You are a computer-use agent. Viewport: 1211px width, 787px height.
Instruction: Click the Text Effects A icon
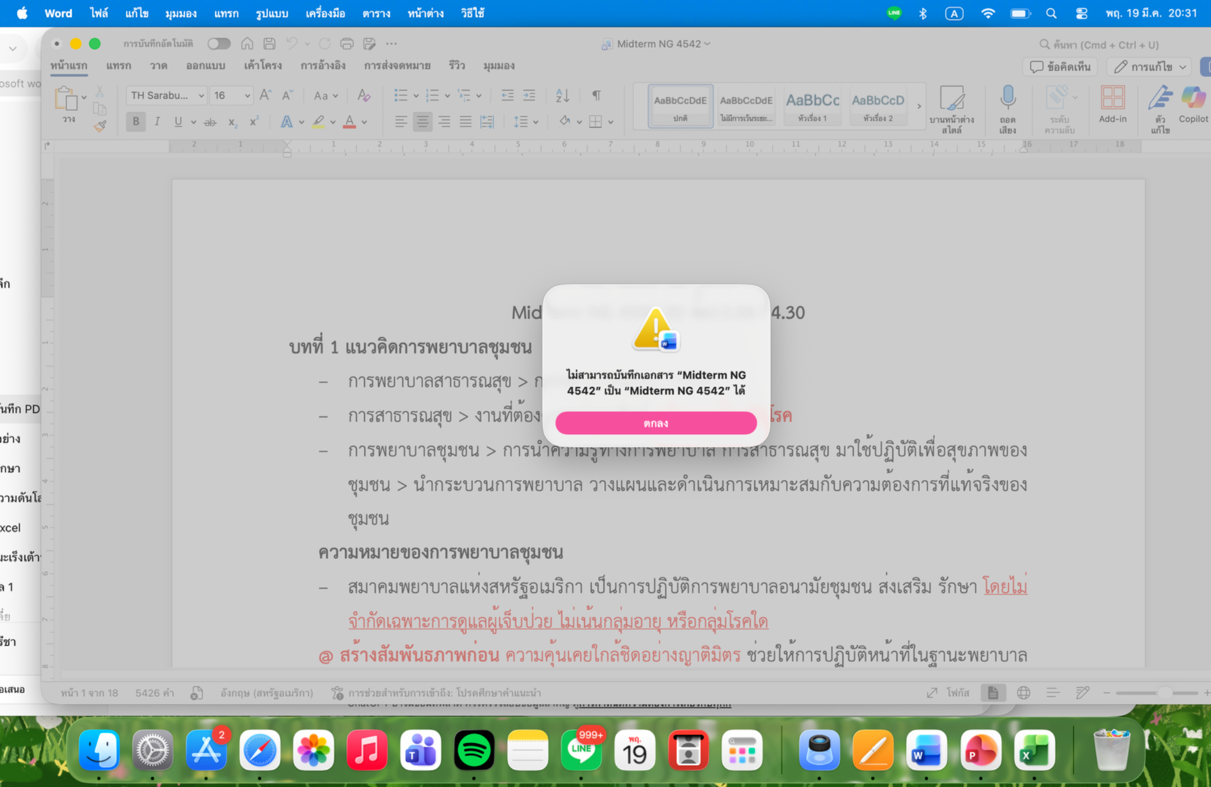[286, 122]
